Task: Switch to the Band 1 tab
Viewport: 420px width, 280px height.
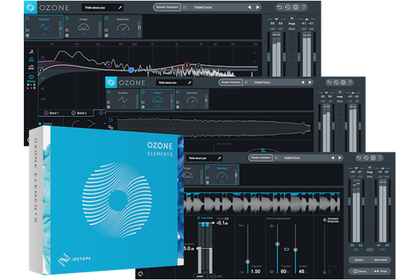Action: tap(52, 113)
